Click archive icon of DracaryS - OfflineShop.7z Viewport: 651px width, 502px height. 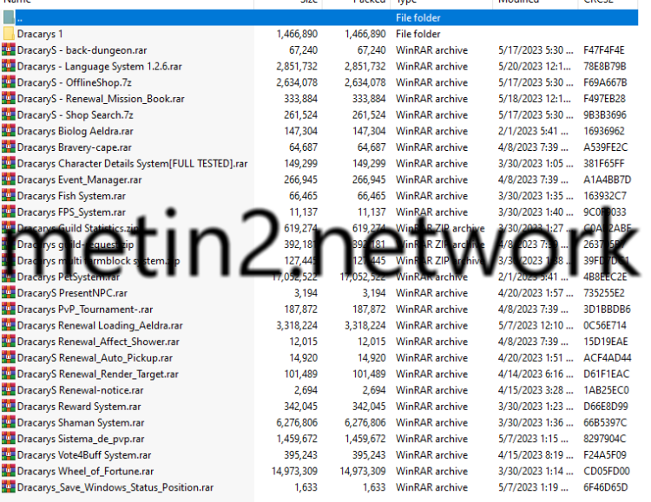[9, 82]
